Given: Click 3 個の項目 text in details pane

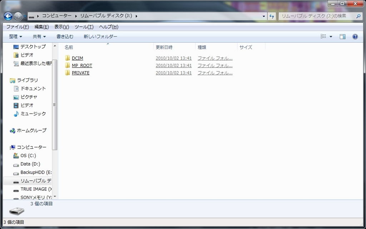Looking at the screenshot, I should [x=41, y=204].
